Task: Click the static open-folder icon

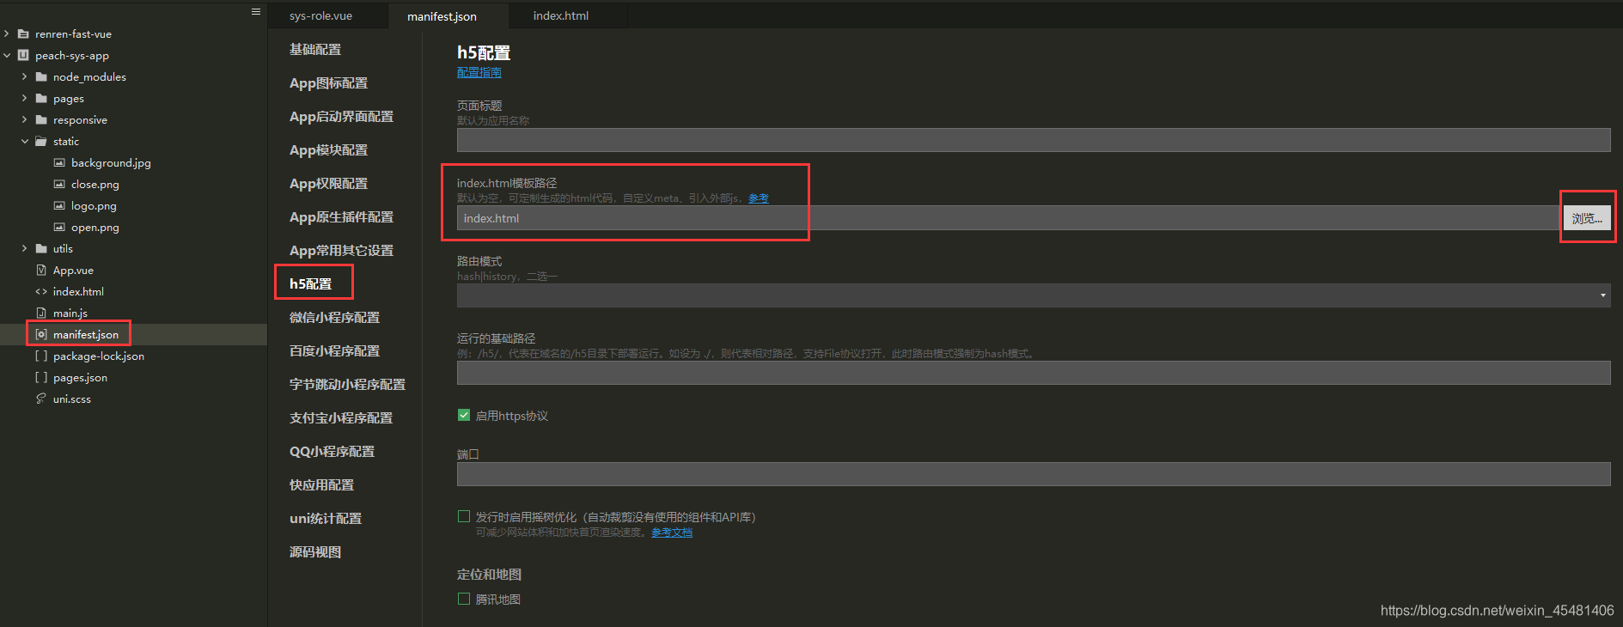Action: [x=41, y=142]
